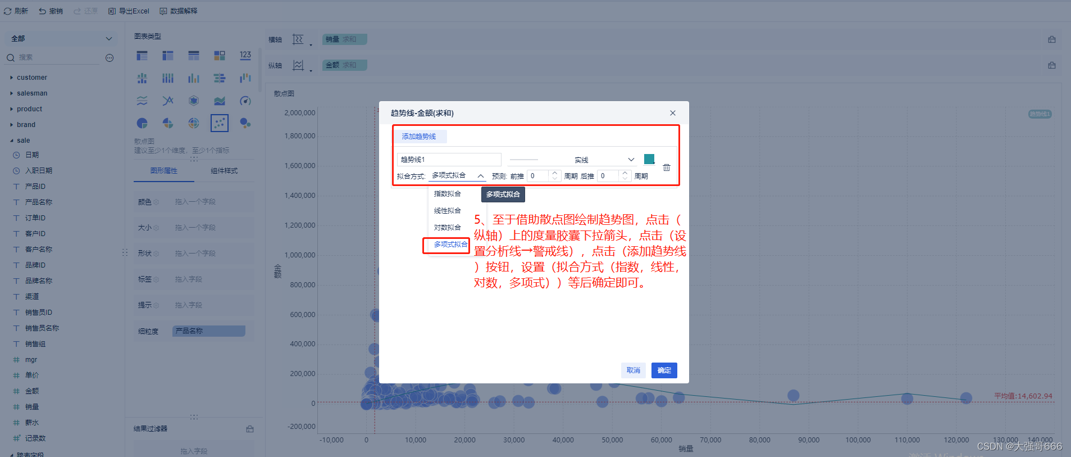Screen dimensions: 1071x457
Task: Select the bidirectional bar chart type icon
Action: click(220, 78)
